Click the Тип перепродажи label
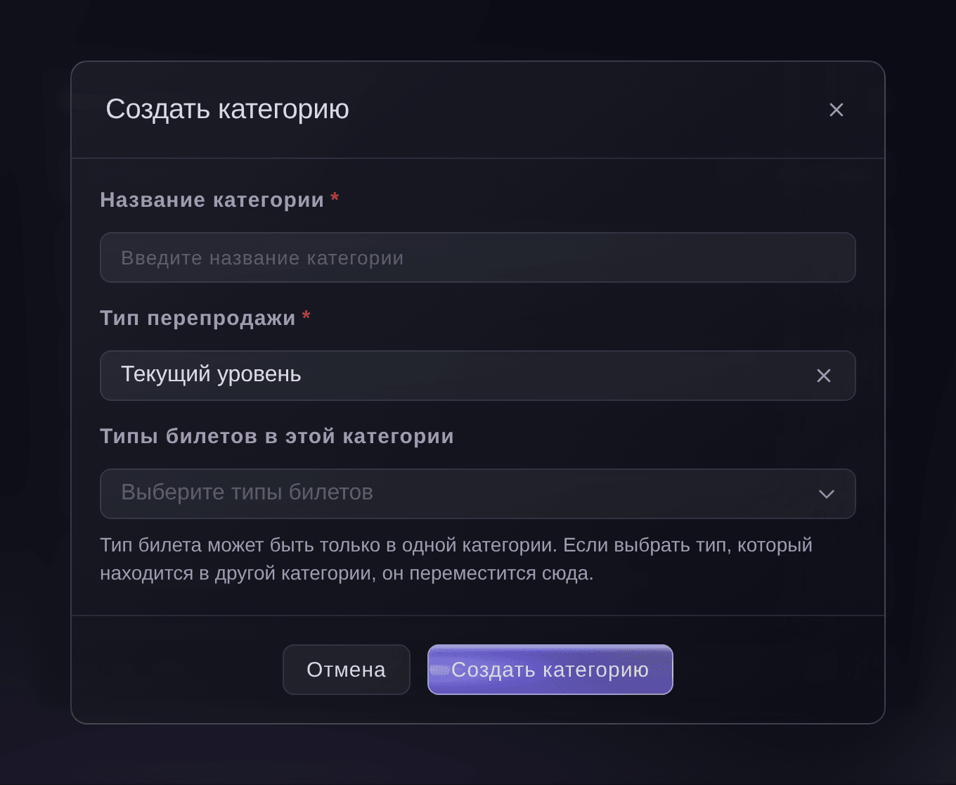 [x=198, y=318]
